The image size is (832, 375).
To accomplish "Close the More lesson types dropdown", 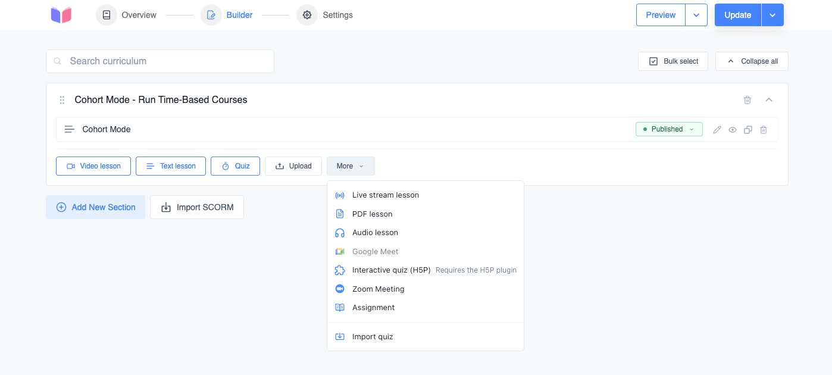I will [x=351, y=166].
